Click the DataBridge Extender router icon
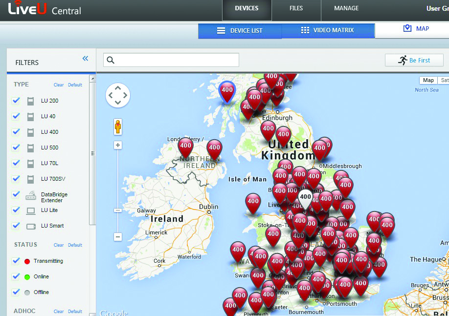 [31, 195]
